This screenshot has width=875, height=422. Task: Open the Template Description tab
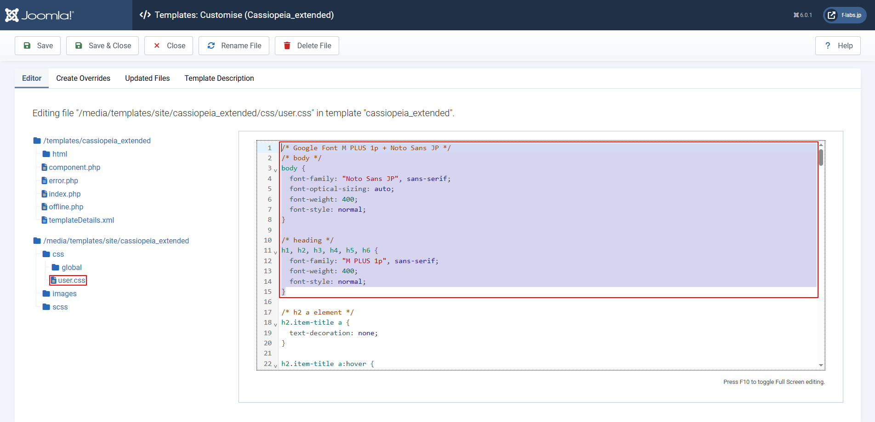click(219, 79)
